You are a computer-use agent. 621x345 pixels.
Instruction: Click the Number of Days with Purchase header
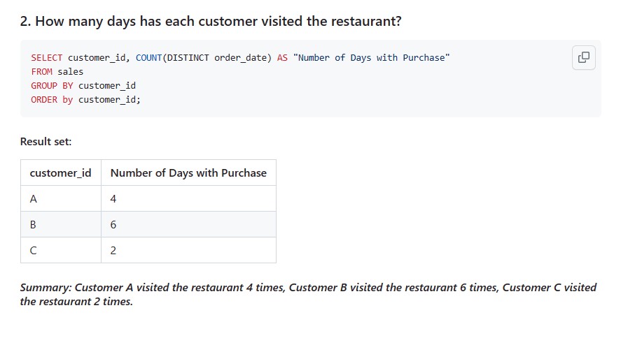click(188, 172)
